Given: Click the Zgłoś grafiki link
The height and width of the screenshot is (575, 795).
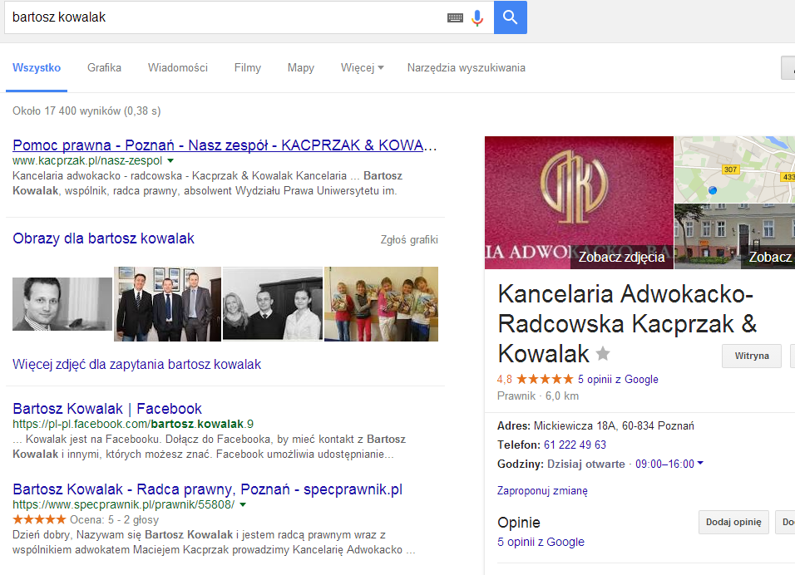Looking at the screenshot, I should (409, 239).
